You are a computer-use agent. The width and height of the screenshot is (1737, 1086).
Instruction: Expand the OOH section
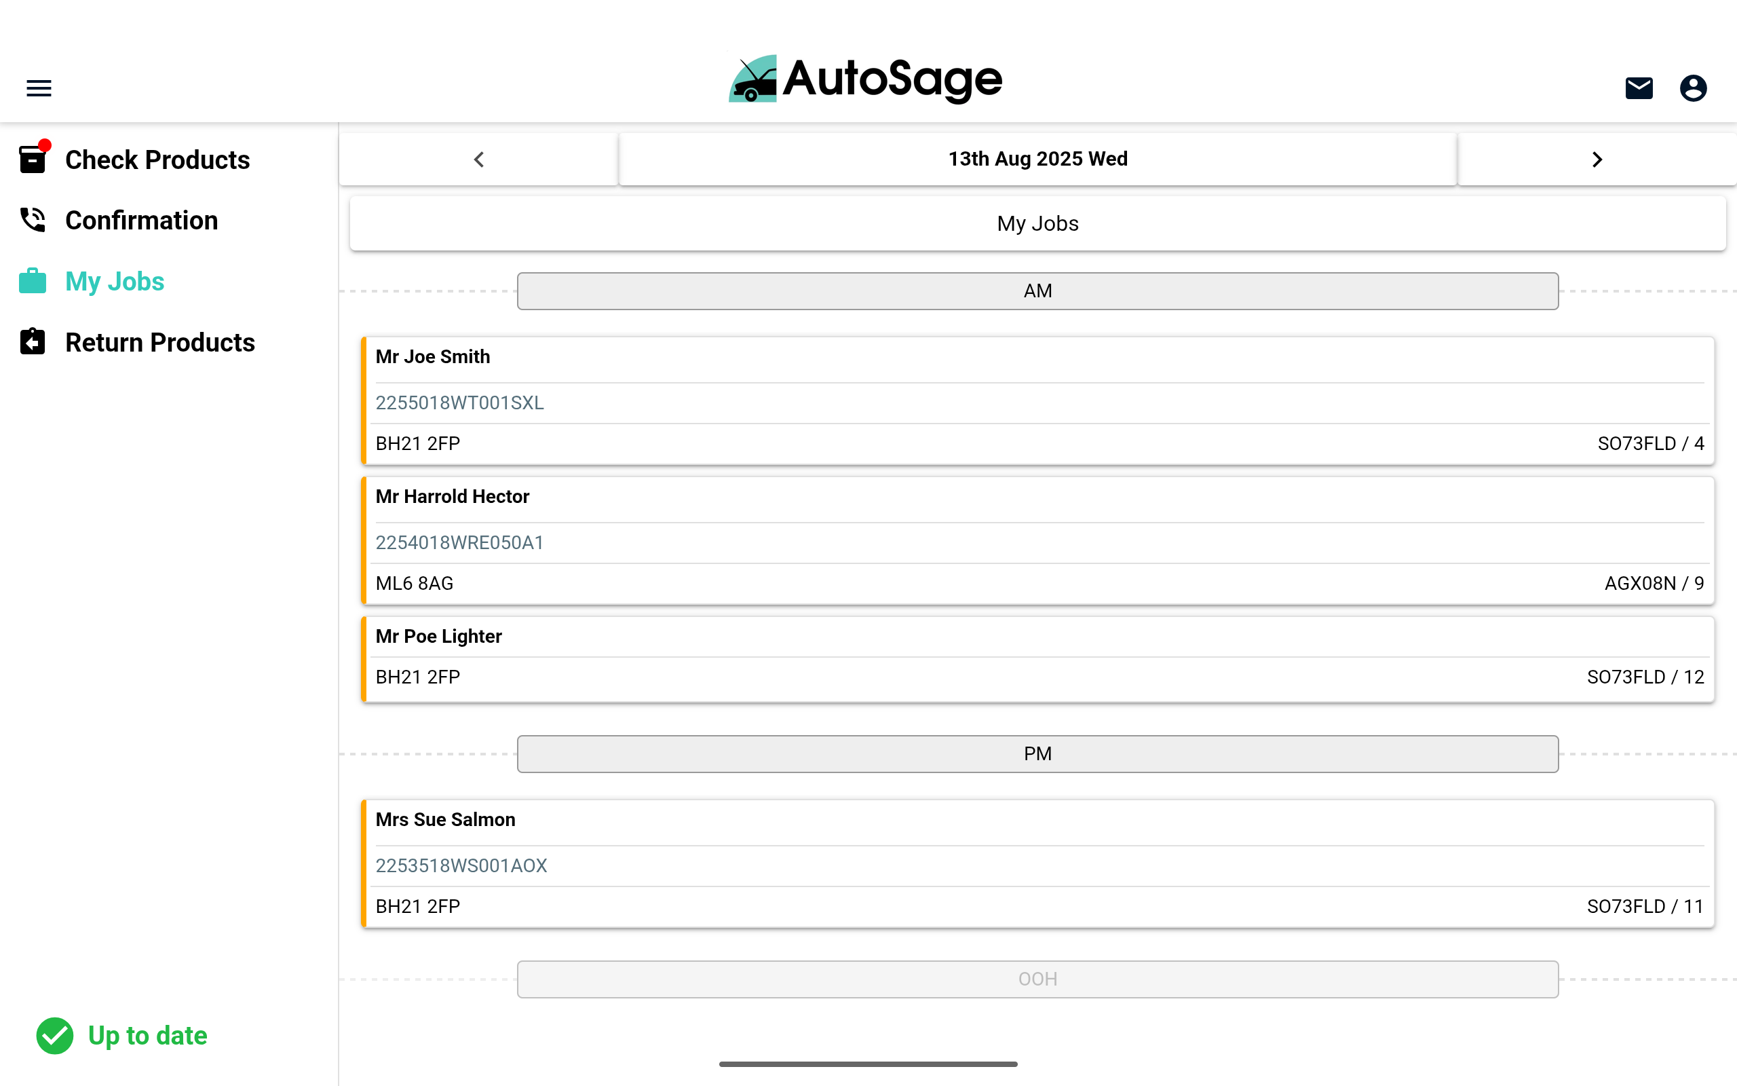click(1037, 978)
